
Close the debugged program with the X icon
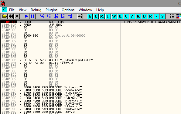tap(17, 16)
